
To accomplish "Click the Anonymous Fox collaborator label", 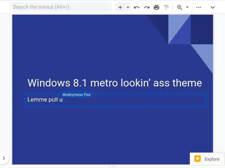I will [77, 94].
